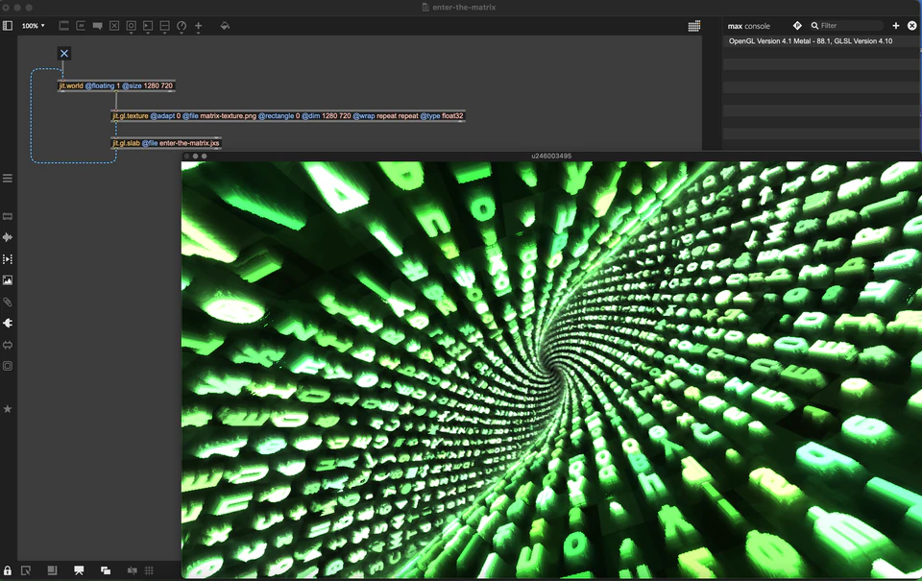
Task: Click the enter-the-matrix window title
Action: 463,7
